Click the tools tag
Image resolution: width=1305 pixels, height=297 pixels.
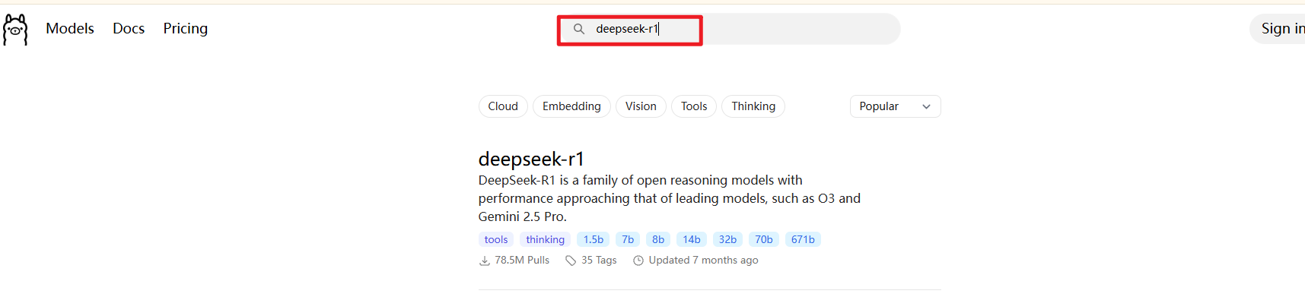point(496,239)
